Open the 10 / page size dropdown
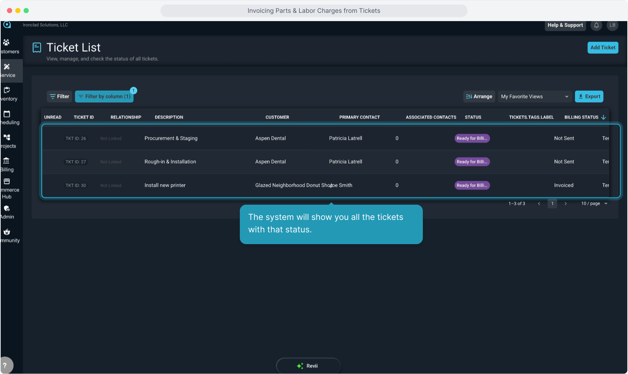 point(594,204)
